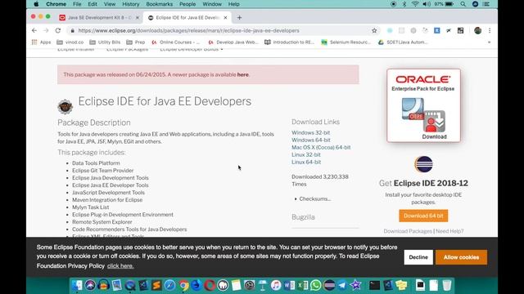Expand the bookmarks bar overflow chevron
Image resolution: width=524 pixels, height=294 pixels.
490,42
